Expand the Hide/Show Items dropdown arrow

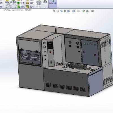coord(81,11)
